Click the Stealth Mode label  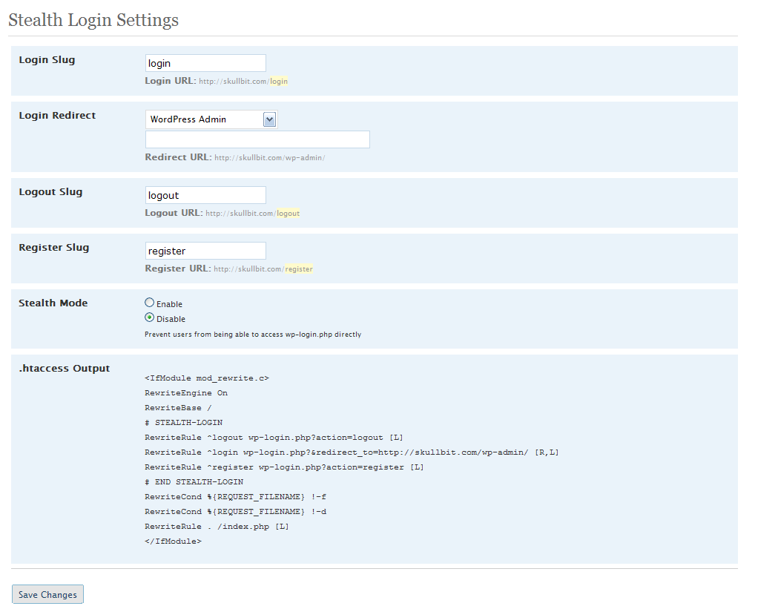point(53,303)
